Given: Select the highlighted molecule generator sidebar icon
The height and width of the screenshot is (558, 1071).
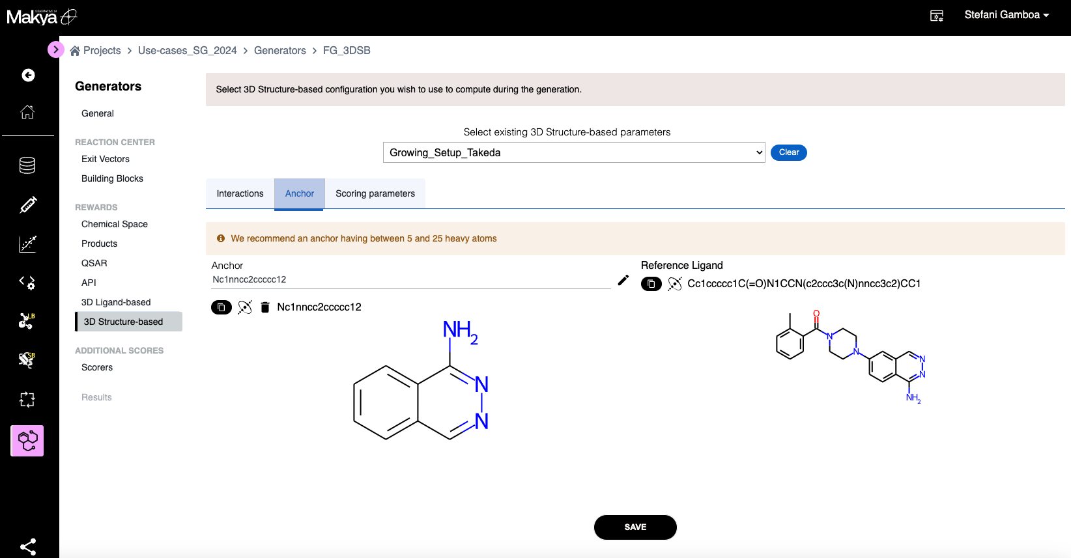Looking at the screenshot, I should coord(27,441).
